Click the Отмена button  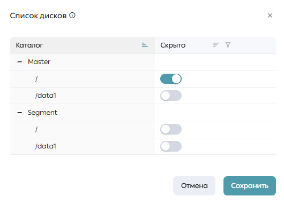pos(194,186)
